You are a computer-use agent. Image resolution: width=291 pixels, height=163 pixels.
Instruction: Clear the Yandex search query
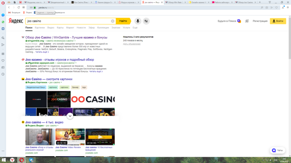(x=113, y=21)
